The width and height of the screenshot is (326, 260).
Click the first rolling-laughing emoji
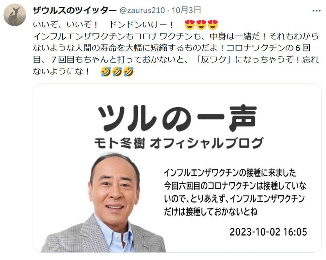[x=106, y=72]
